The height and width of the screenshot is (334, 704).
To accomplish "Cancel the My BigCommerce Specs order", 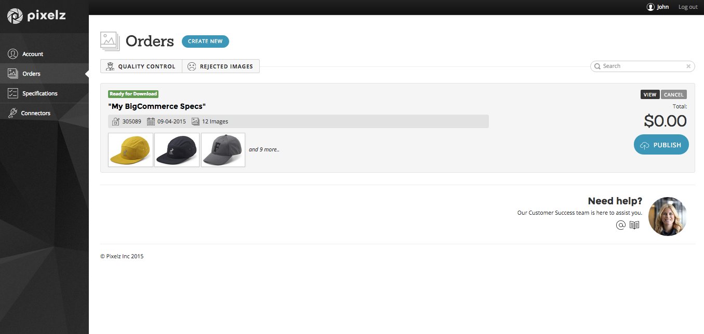I will coord(674,94).
